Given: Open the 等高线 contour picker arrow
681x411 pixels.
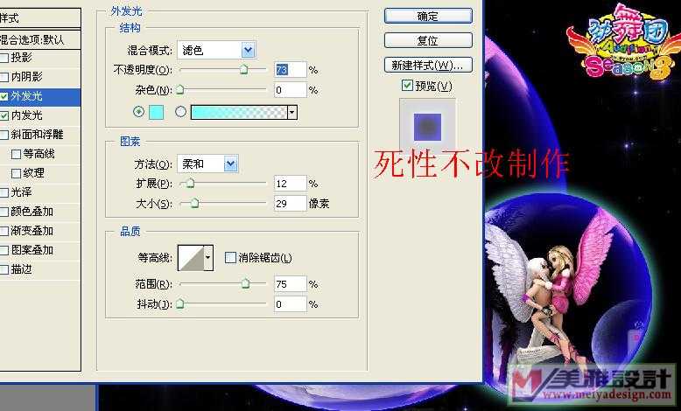Looking at the screenshot, I should [x=208, y=257].
